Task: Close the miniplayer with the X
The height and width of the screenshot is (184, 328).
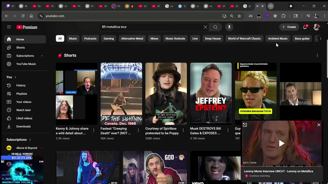Action: (319, 125)
